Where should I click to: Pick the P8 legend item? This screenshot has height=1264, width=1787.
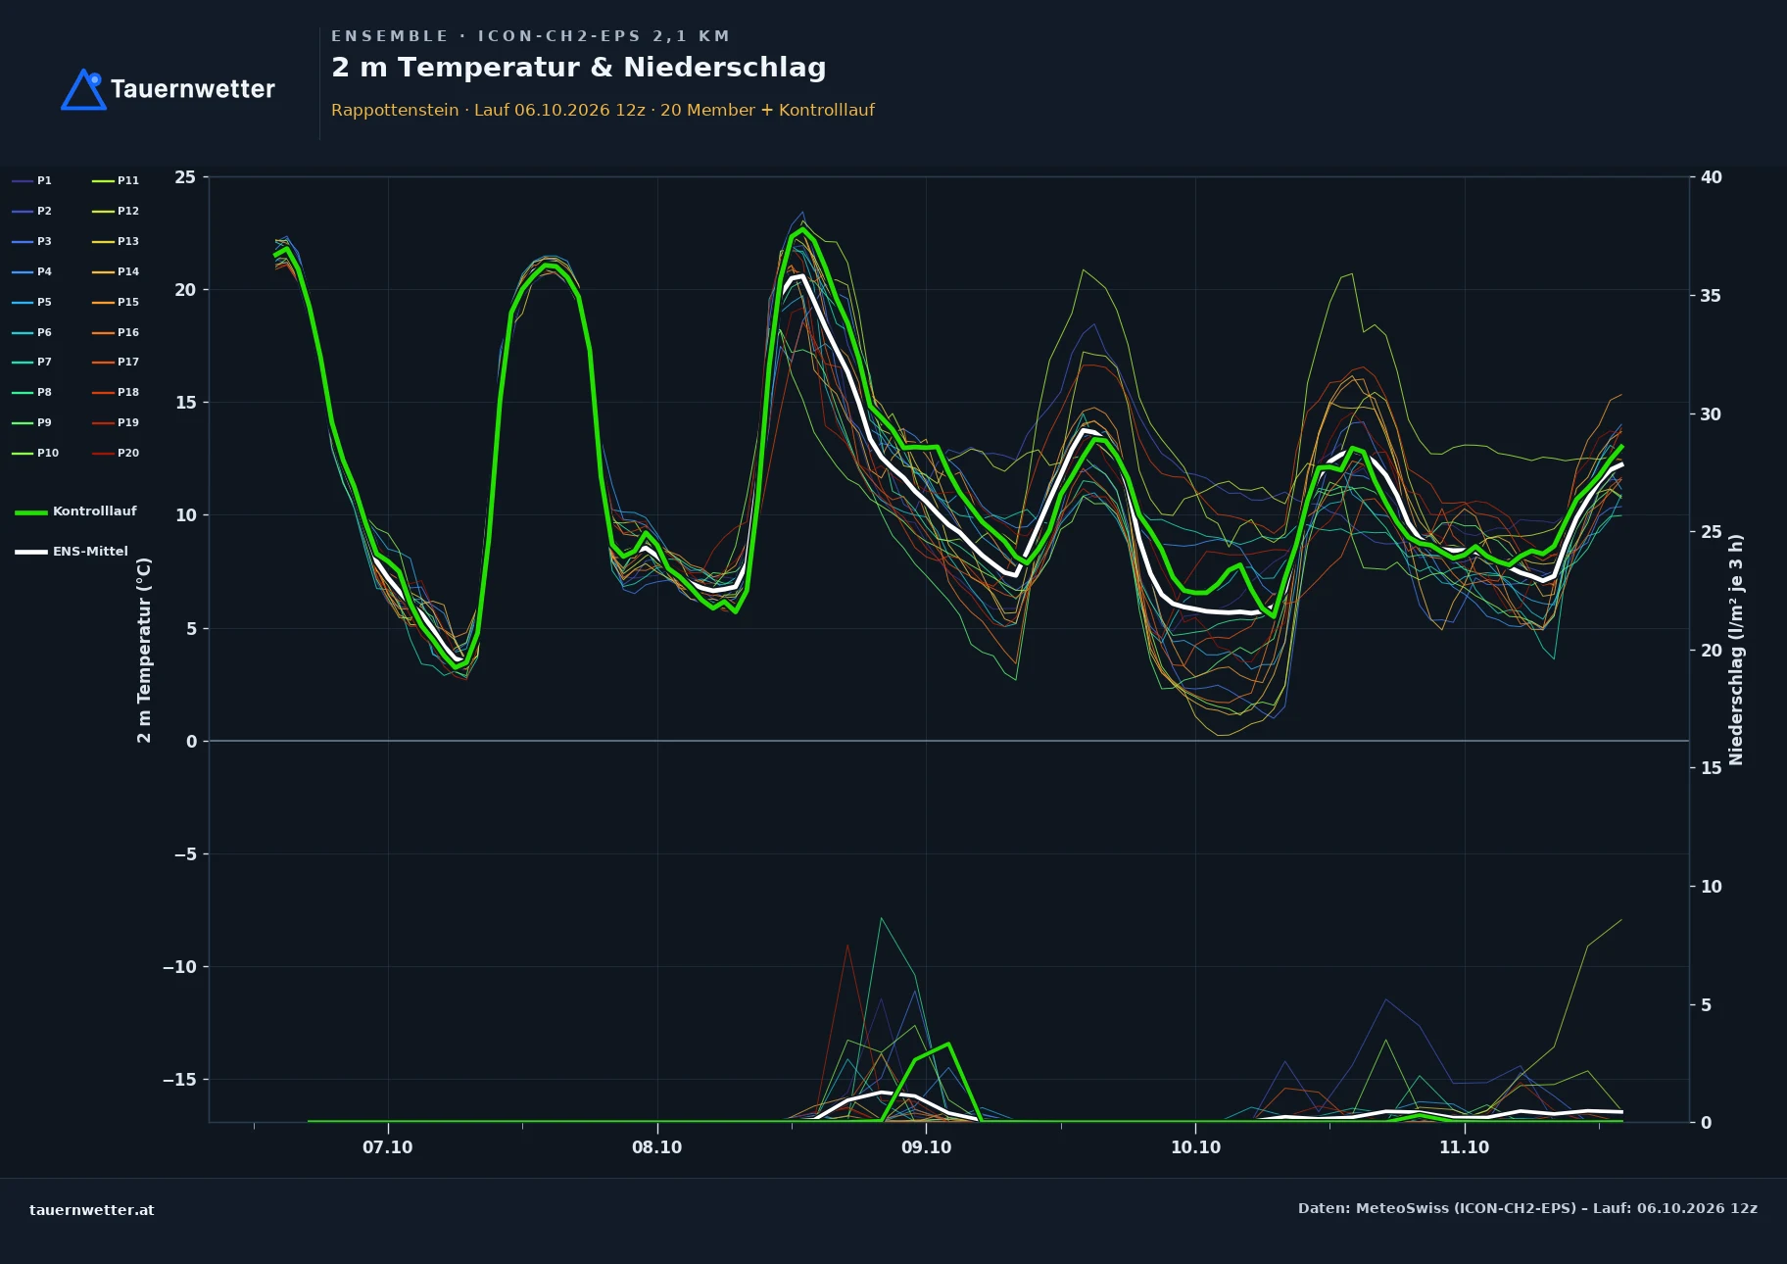(32, 392)
